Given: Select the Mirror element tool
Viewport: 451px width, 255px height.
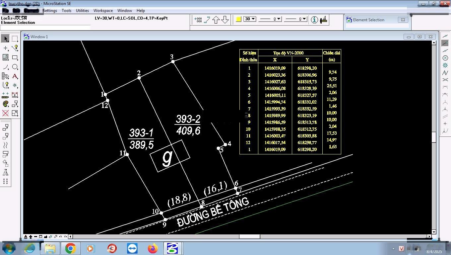Looking at the screenshot, I should click(5, 172).
